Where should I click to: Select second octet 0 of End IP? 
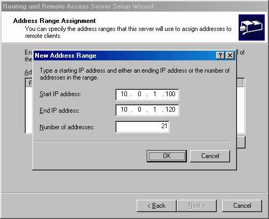pos(139,109)
